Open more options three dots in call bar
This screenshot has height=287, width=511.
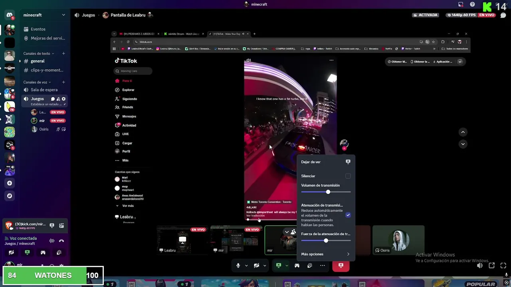pyautogui.click(x=322, y=265)
